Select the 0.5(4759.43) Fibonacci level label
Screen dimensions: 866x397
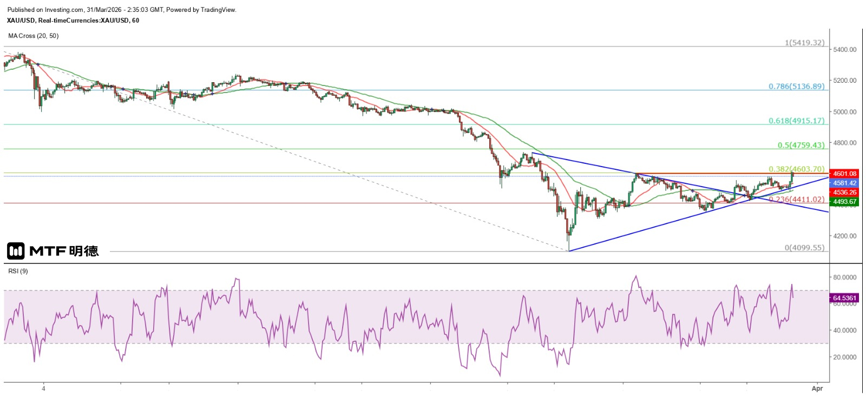coord(801,145)
